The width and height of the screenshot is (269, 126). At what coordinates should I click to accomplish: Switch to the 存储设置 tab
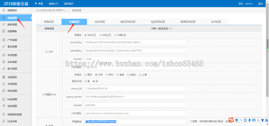74,22
